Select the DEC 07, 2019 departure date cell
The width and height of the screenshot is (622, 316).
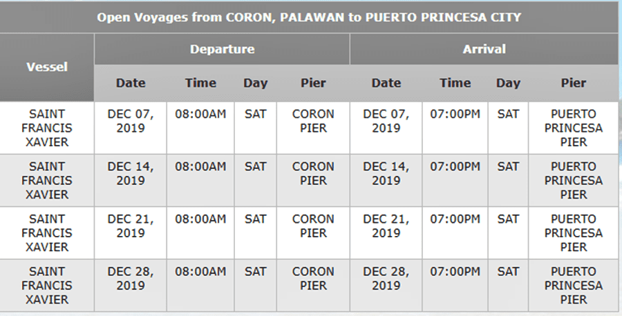click(x=131, y=121)
